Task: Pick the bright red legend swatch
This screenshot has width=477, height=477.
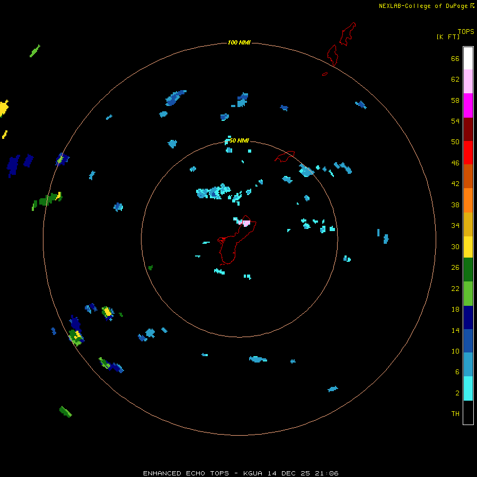Action: click(x=468, y=153)
